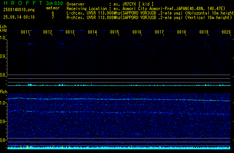Select the '2ch 0.3.0' version label
Viewport: 234px width, 153px height.
tap(54, 3)
